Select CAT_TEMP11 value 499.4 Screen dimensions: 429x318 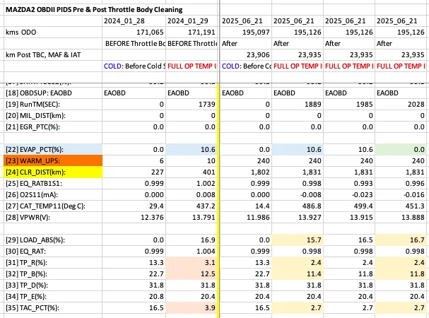(349, 206)
